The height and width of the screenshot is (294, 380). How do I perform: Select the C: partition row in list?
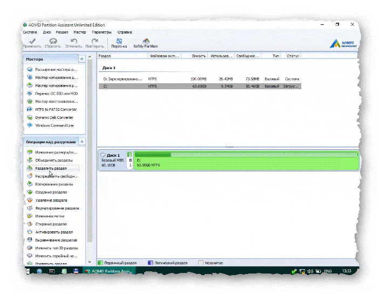point(200,86)
